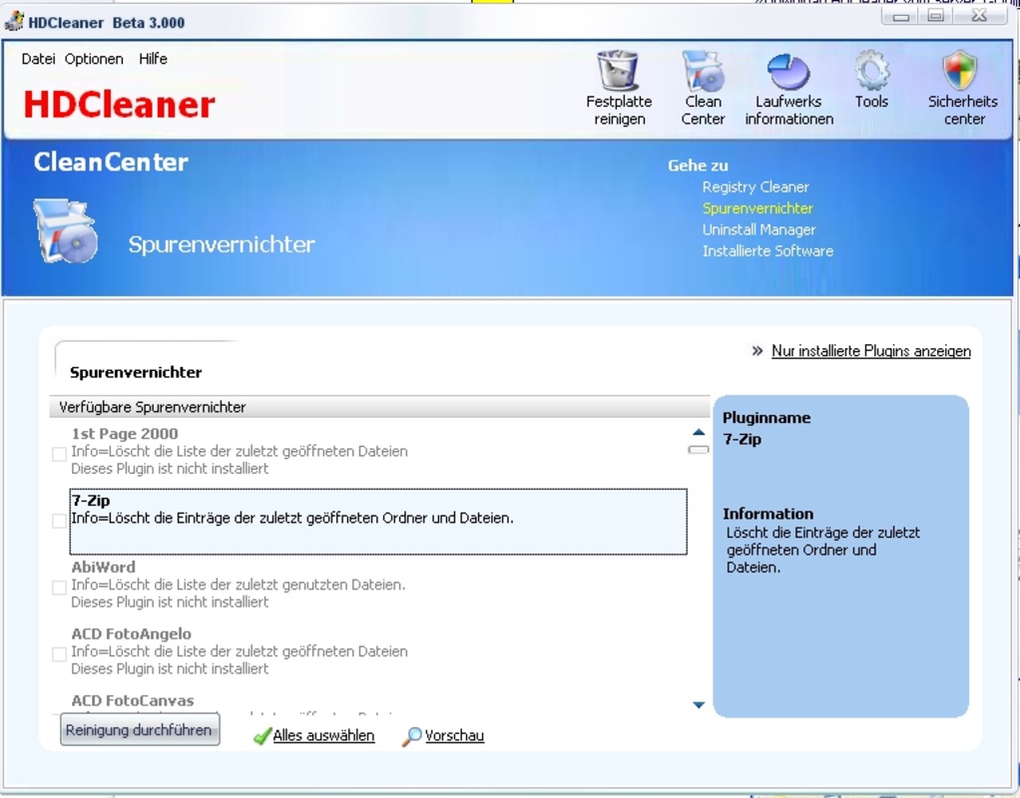
Task: Open Sicherheits center shield icon
Action: coord(960,70)
